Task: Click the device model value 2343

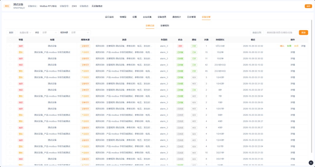Action: [74, 6]
